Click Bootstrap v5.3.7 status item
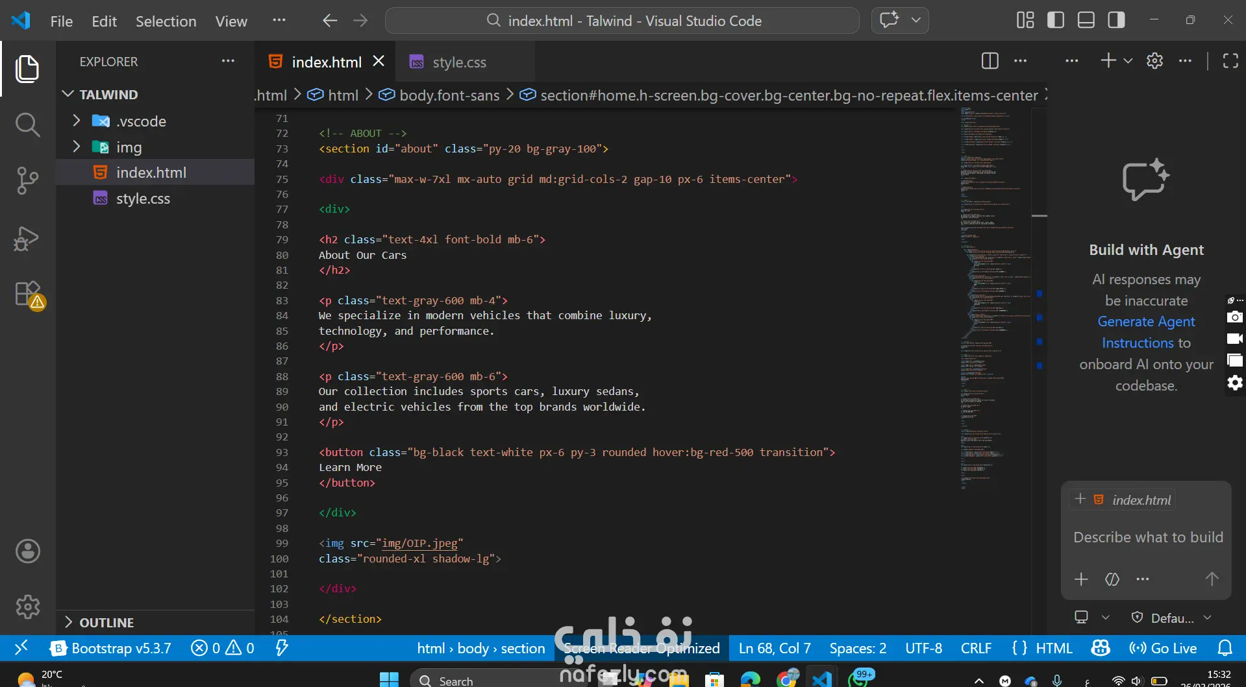 coord(111,648)
